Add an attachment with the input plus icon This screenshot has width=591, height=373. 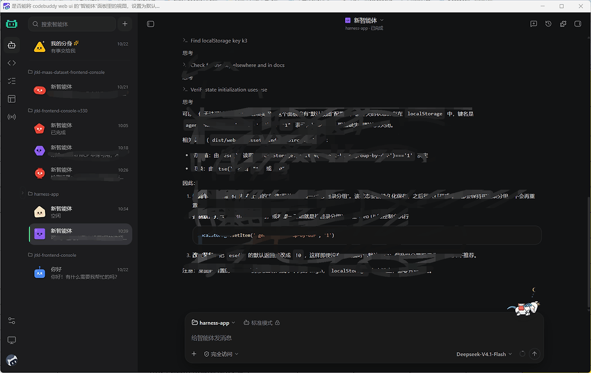pyautogui.click(x=194, y=354)
